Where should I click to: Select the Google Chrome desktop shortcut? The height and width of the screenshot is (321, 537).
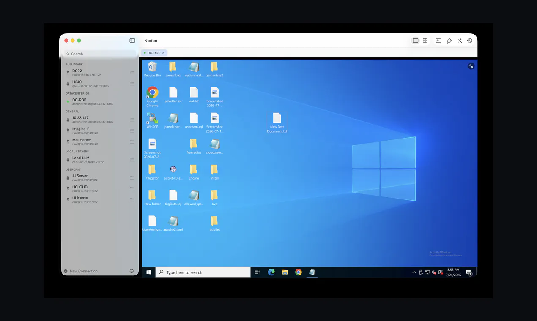(x=152, y=97)
